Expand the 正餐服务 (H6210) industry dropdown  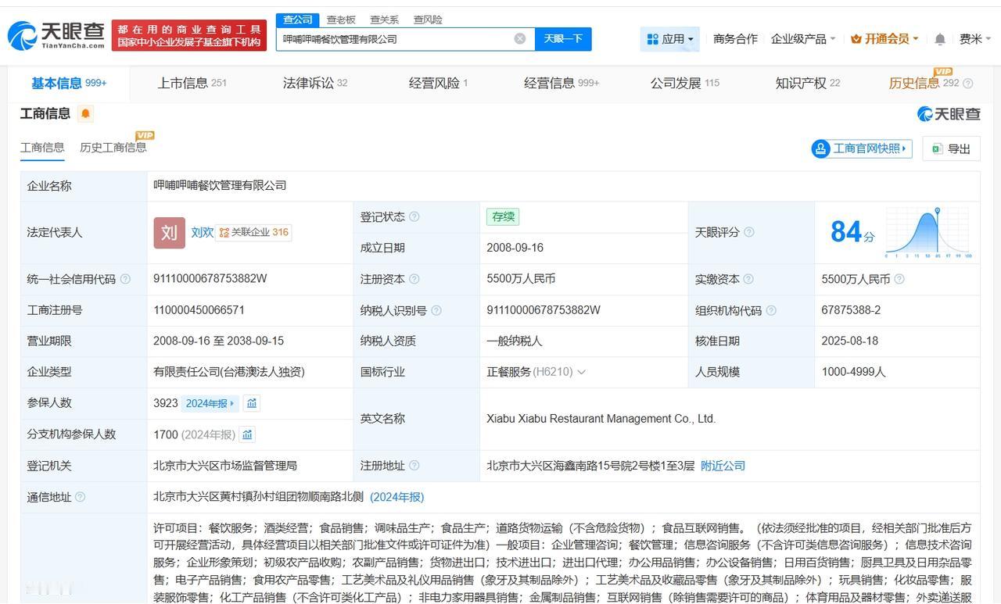tap(580, 372)
